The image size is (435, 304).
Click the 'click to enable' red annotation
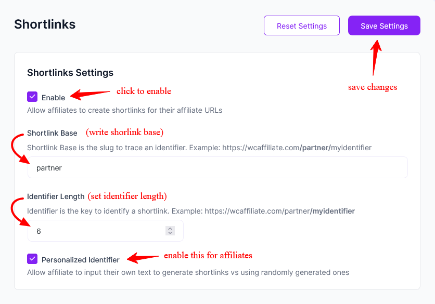click(x=144, y=91)
